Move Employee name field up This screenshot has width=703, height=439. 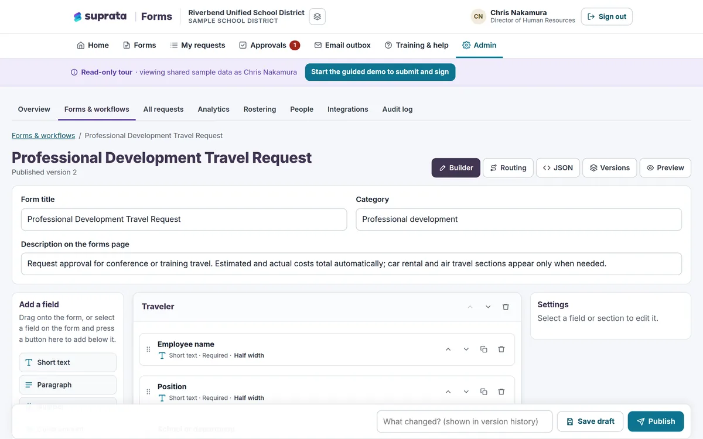coord(448,349)
